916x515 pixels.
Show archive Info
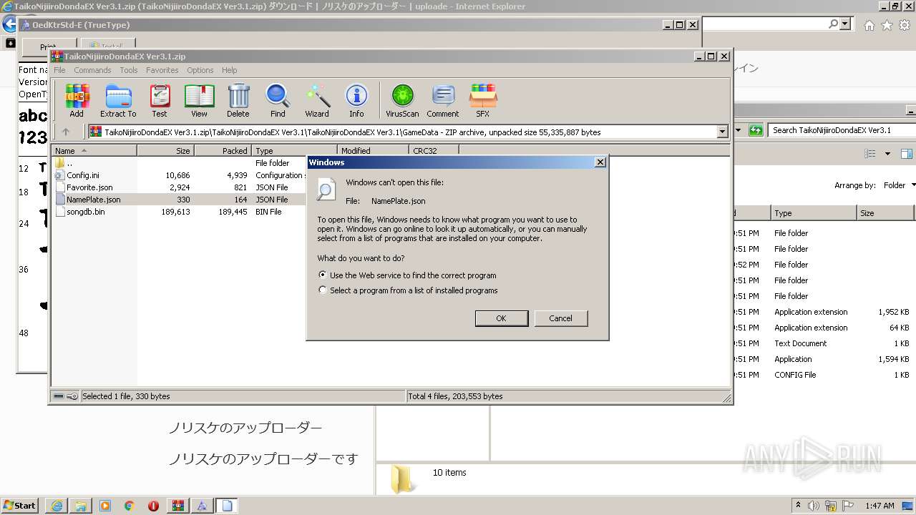point(356,101)
